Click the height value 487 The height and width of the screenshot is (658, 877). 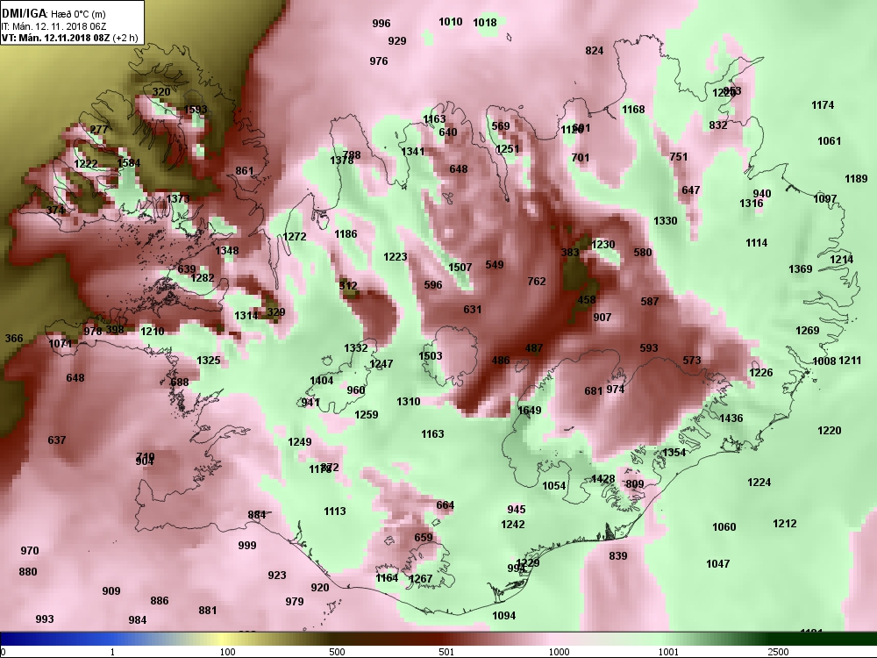point(534,348)
